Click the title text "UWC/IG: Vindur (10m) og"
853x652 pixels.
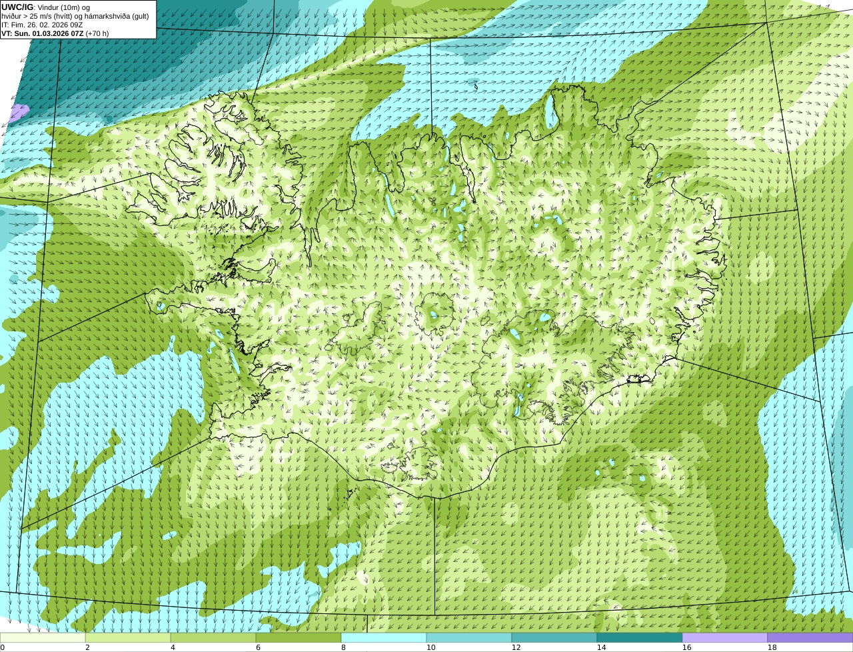pos(46,7)
